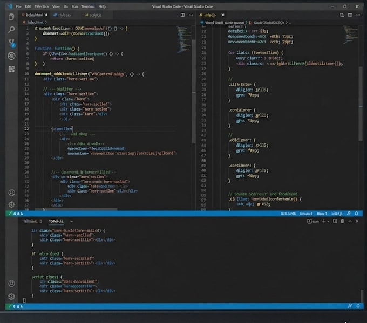
Task: Click the feedback icon in the bottom status bar
Action: click(350, 306)
